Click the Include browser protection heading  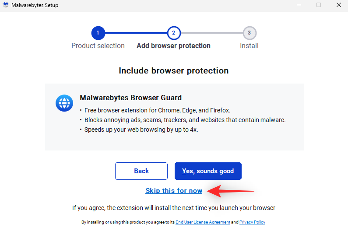click(x=174, y=70)
